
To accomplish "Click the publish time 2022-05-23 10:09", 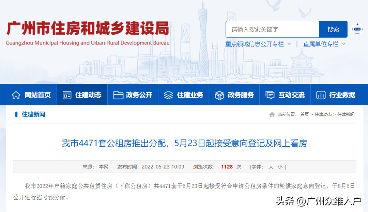I will [163, 167].
